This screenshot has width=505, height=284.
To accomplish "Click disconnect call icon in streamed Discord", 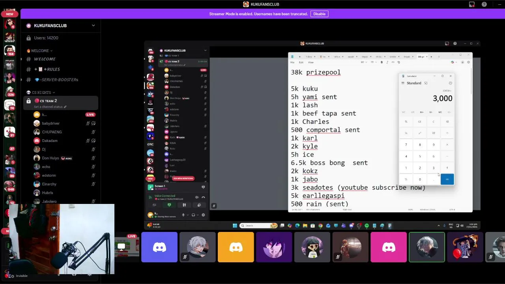I will [203, 197].
